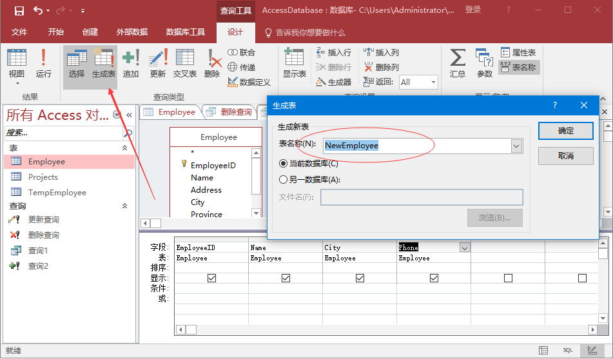Open the 数据库工具 ribbon tab
Viewport: 613px width, 359px height.
(x=185, y=32)
